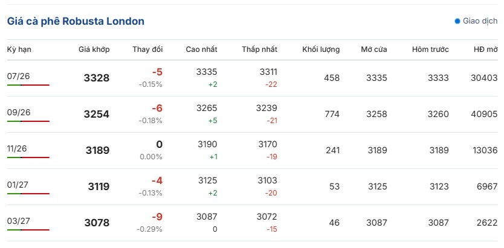The image size is (504, 248).
Task: Click the price range bar under 03/27
Action: click(x=28, y=230)
